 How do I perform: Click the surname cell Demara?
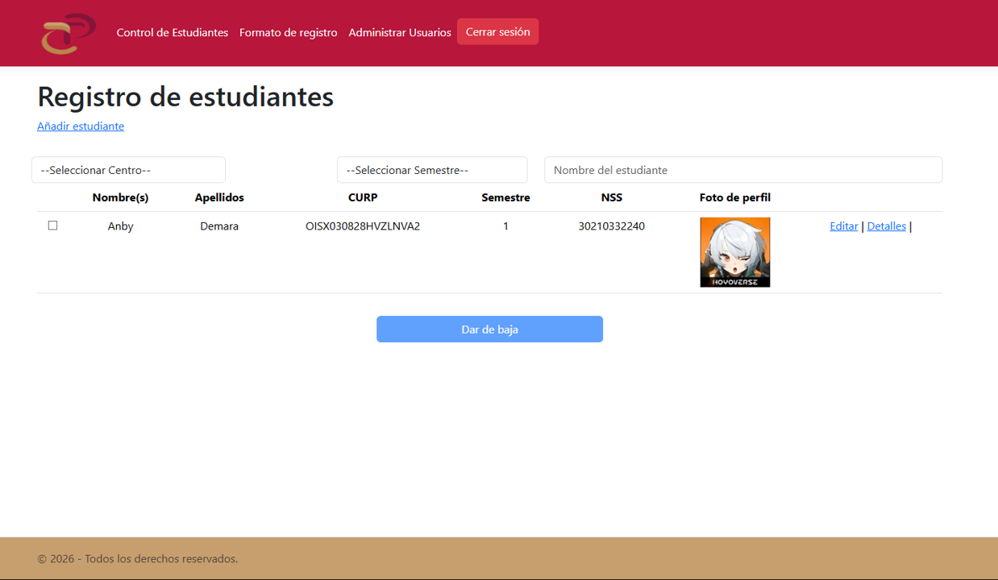[219, 226]
